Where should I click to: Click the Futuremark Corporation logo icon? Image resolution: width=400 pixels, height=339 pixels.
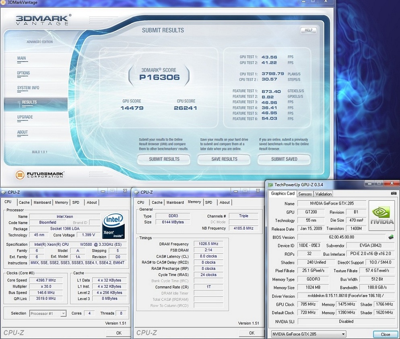(20, 175)
